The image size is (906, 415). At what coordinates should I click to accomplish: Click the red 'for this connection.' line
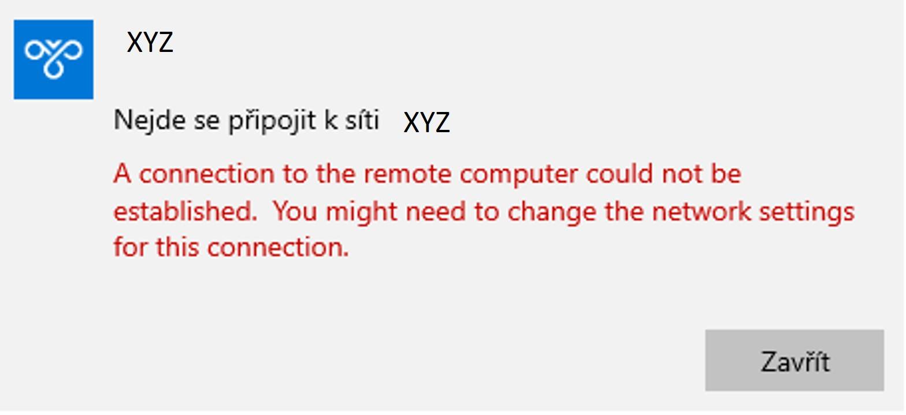[232, 247]
